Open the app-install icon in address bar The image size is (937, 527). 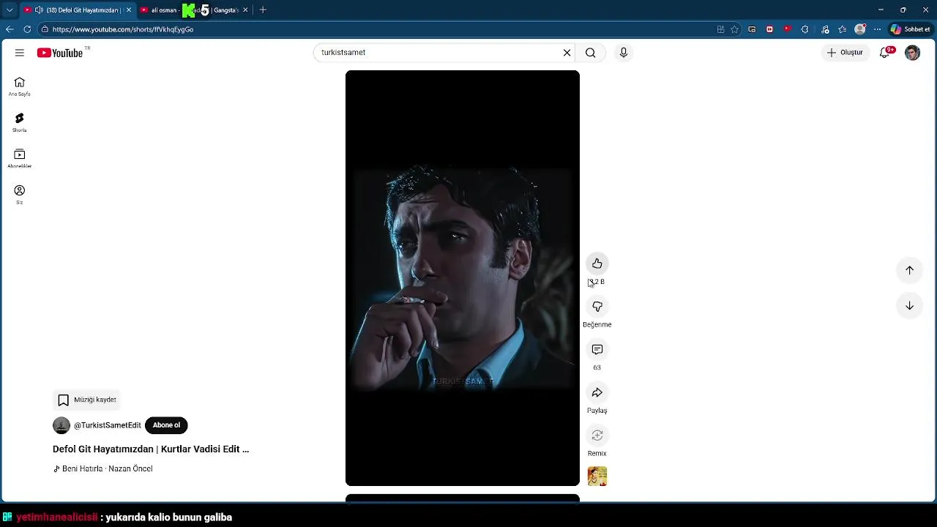721,29
